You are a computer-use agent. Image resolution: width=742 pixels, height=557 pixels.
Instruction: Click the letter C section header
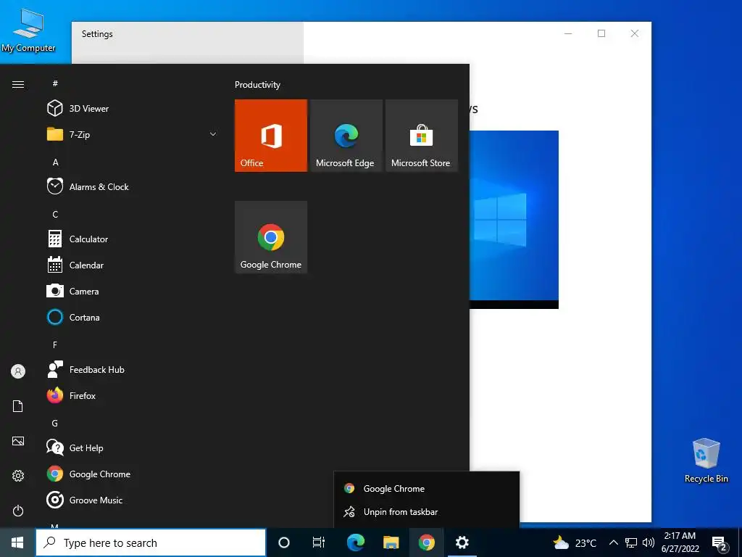click(55, 214)
